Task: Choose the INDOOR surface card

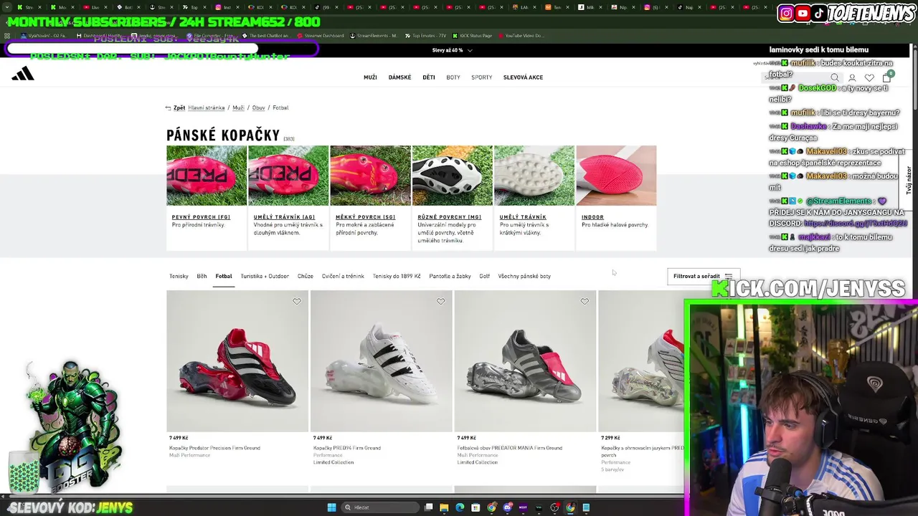Action: 616,198
